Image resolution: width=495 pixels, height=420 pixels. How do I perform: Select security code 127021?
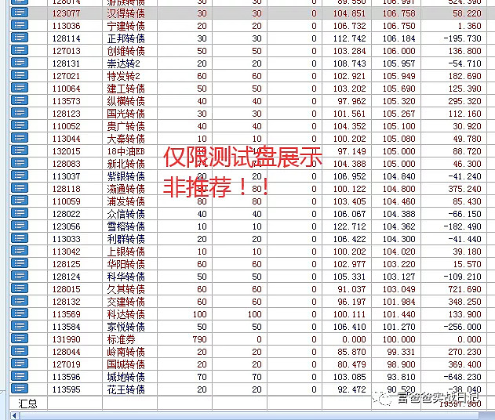pos(67,76)
